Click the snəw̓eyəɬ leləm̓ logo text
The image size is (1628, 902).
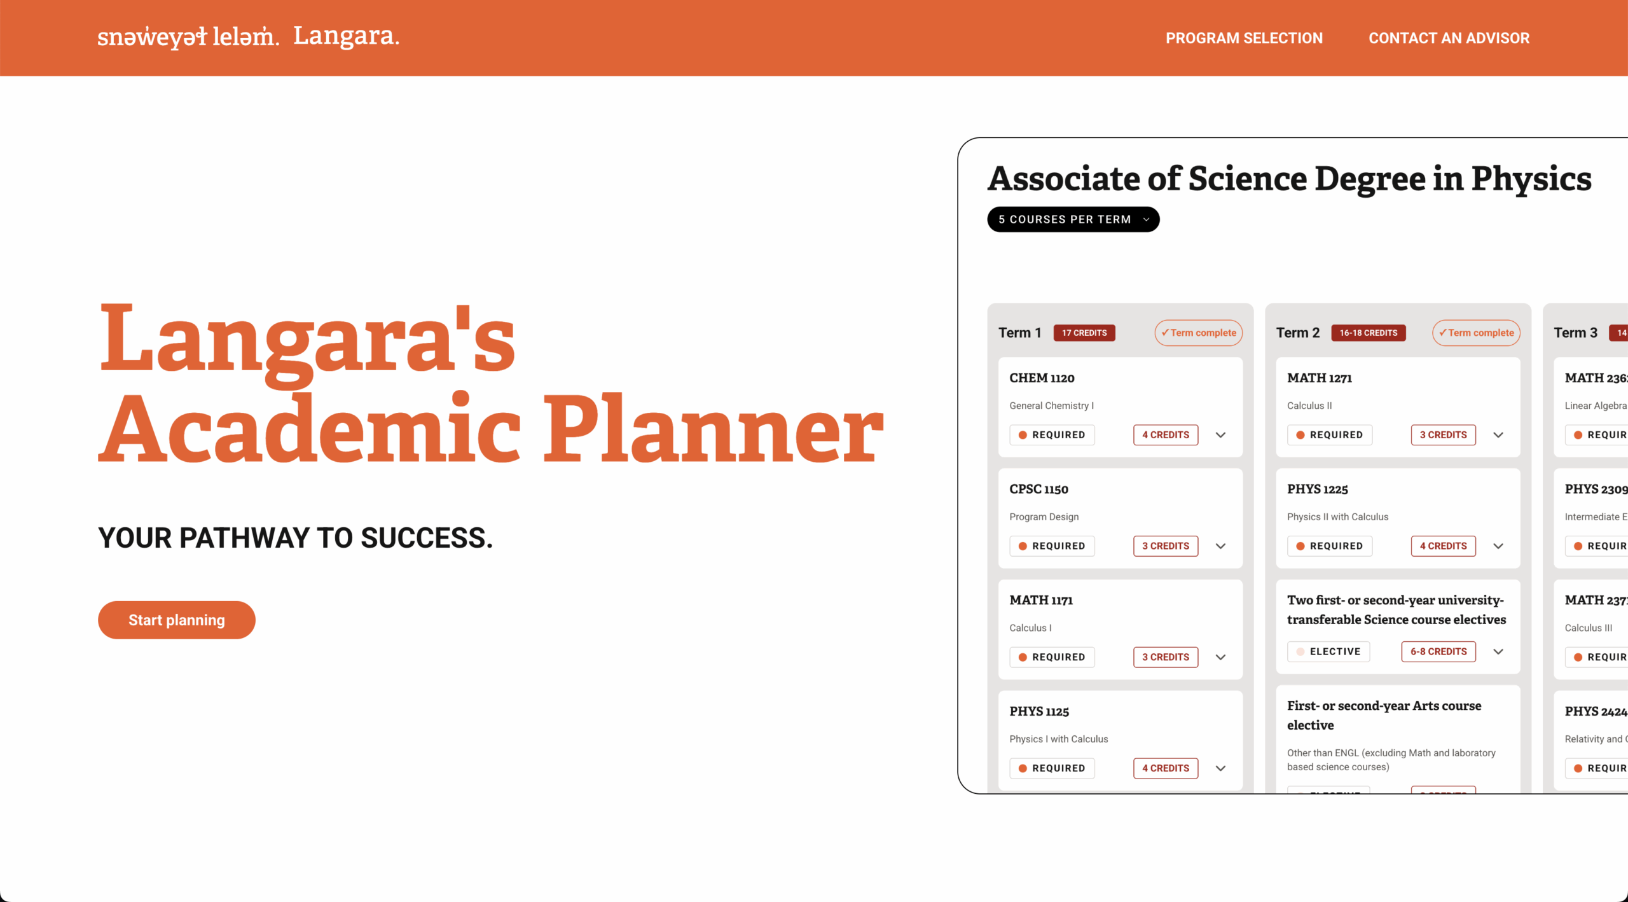click(x=188, y=37)
